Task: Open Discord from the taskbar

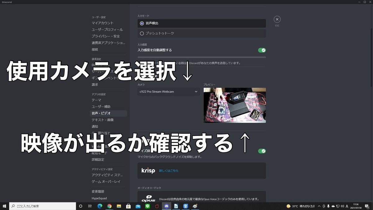Action: (167, 206)
